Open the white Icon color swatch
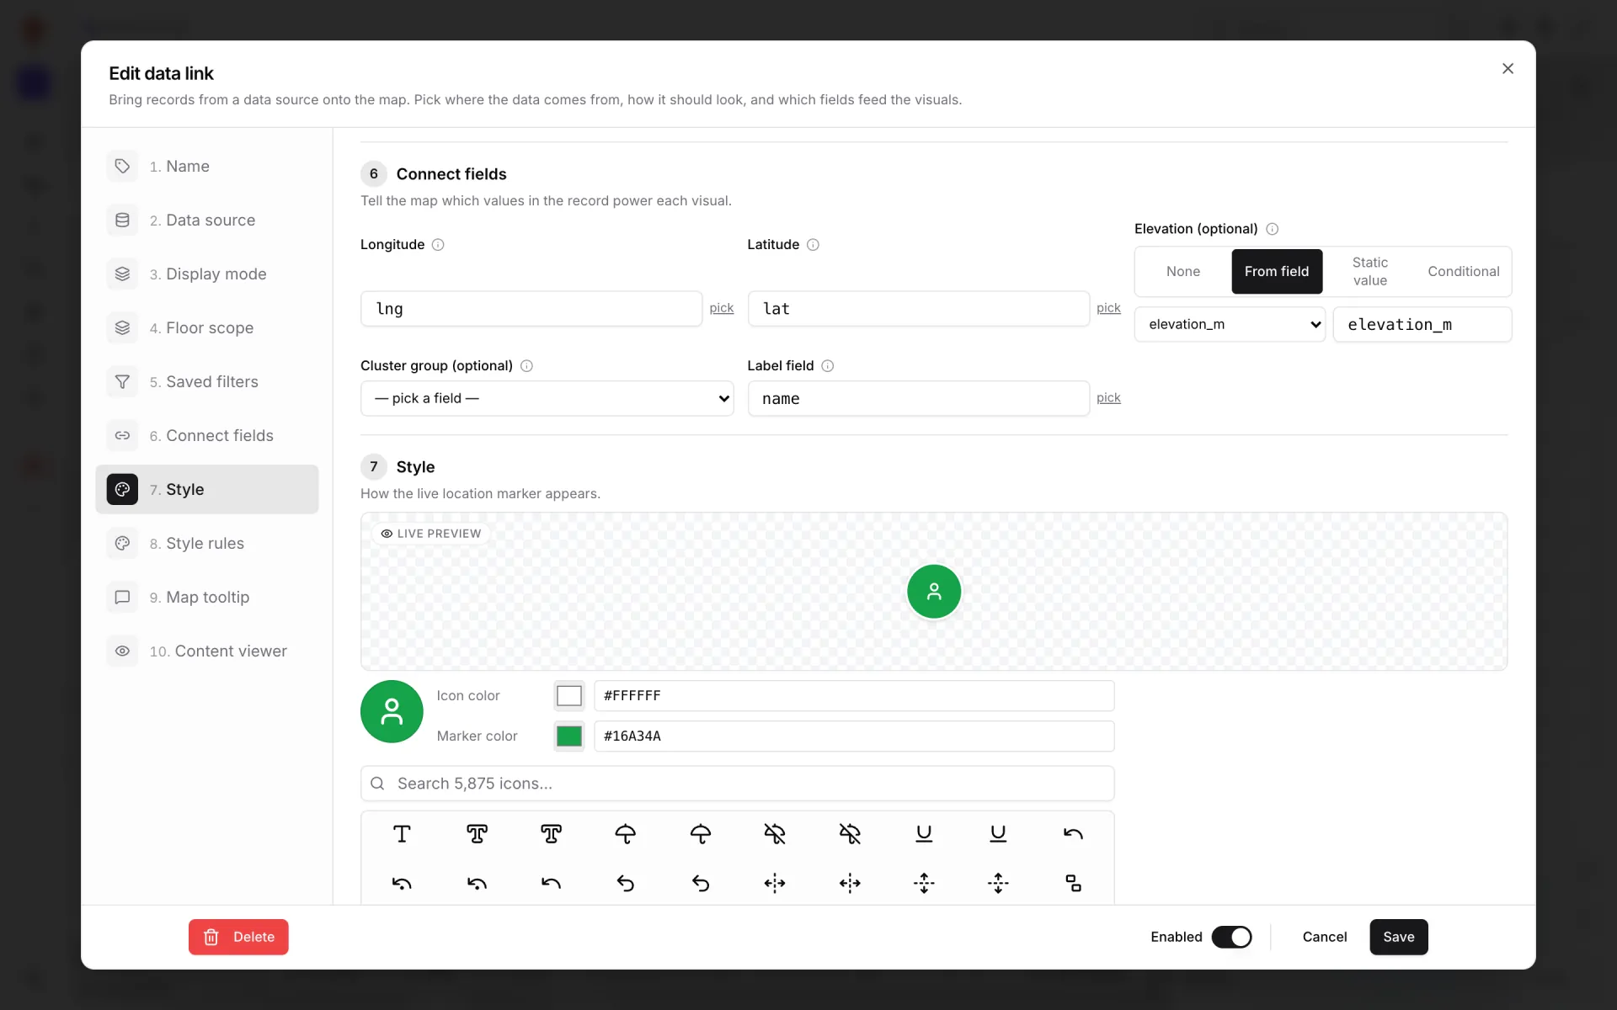 569,696
